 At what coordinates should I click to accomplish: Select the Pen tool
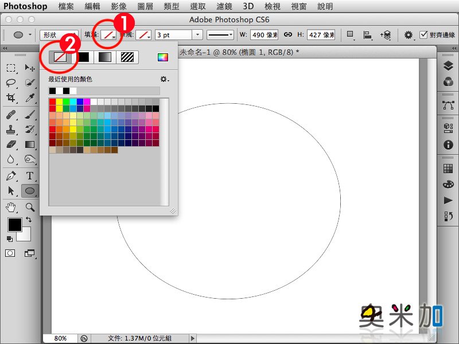pyautogui.click(x=11, y=176)
